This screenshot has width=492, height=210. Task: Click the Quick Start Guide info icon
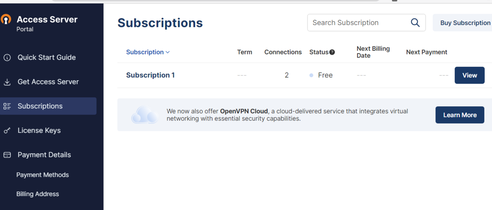[x=7, y=58]
